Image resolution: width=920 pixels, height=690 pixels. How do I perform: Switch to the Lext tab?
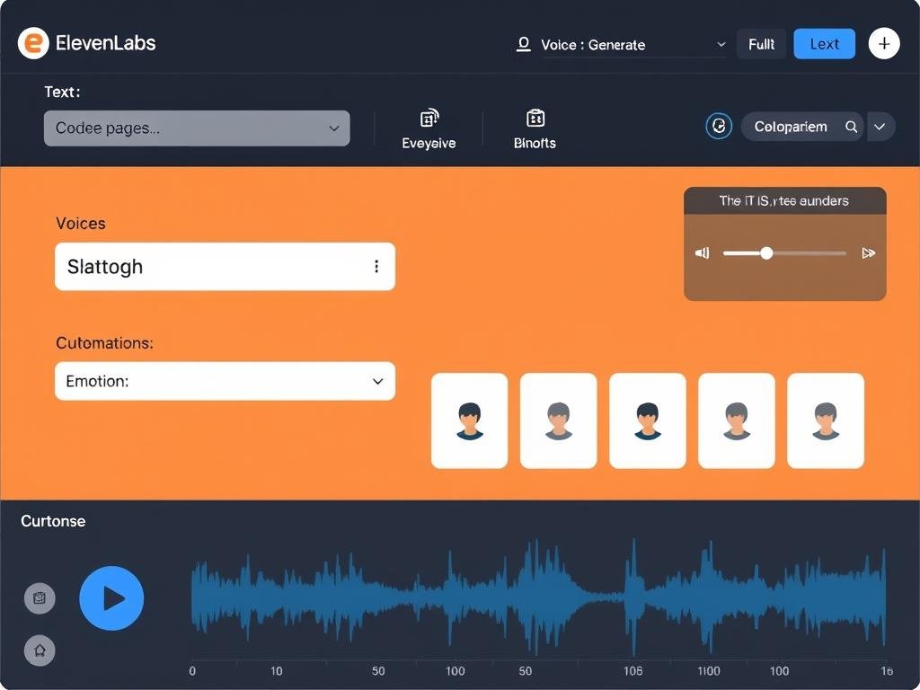(824, 43)
